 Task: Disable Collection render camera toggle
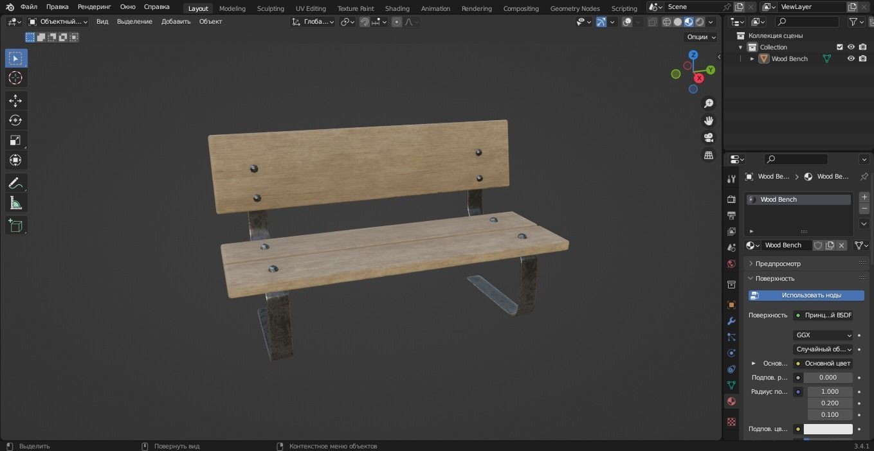pos(862,47)
